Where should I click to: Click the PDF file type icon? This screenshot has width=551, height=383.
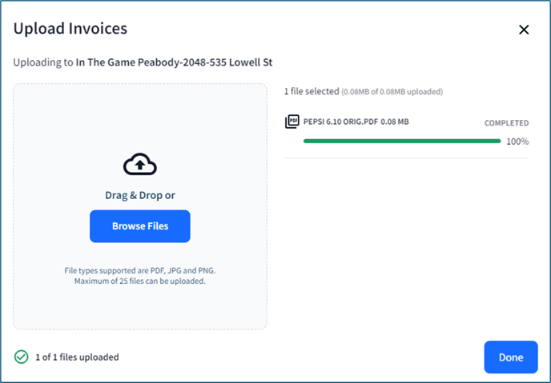(292, 122)
